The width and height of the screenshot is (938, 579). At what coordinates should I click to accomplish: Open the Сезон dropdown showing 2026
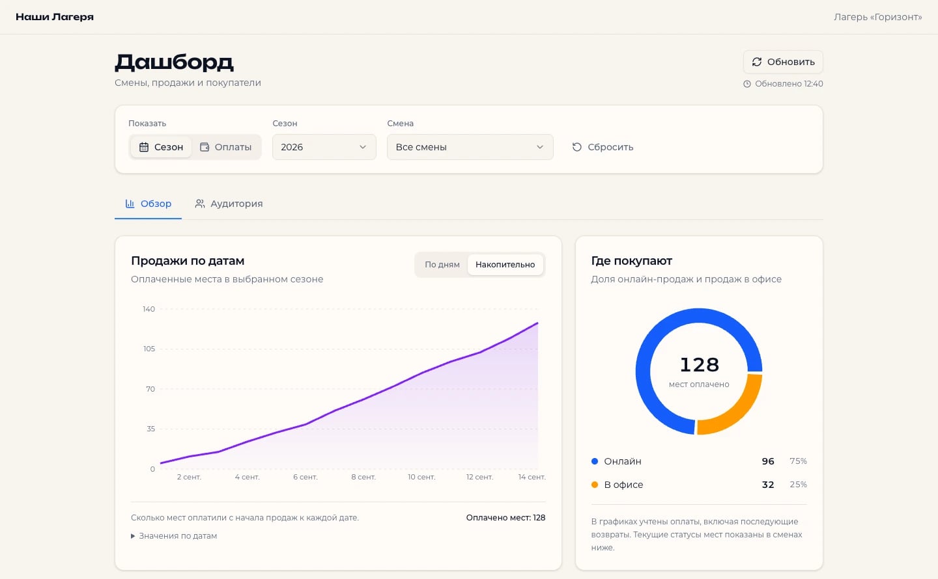click(324, 147)
